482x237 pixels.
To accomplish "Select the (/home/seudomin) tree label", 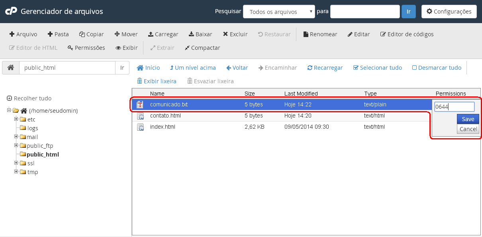I will (53, 111).
